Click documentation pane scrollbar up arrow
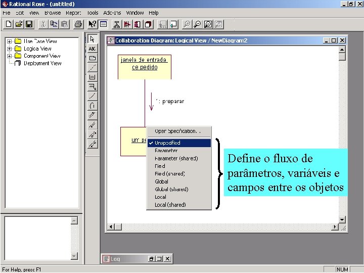Viewport: 364px width, 273px height. [74, 220]
